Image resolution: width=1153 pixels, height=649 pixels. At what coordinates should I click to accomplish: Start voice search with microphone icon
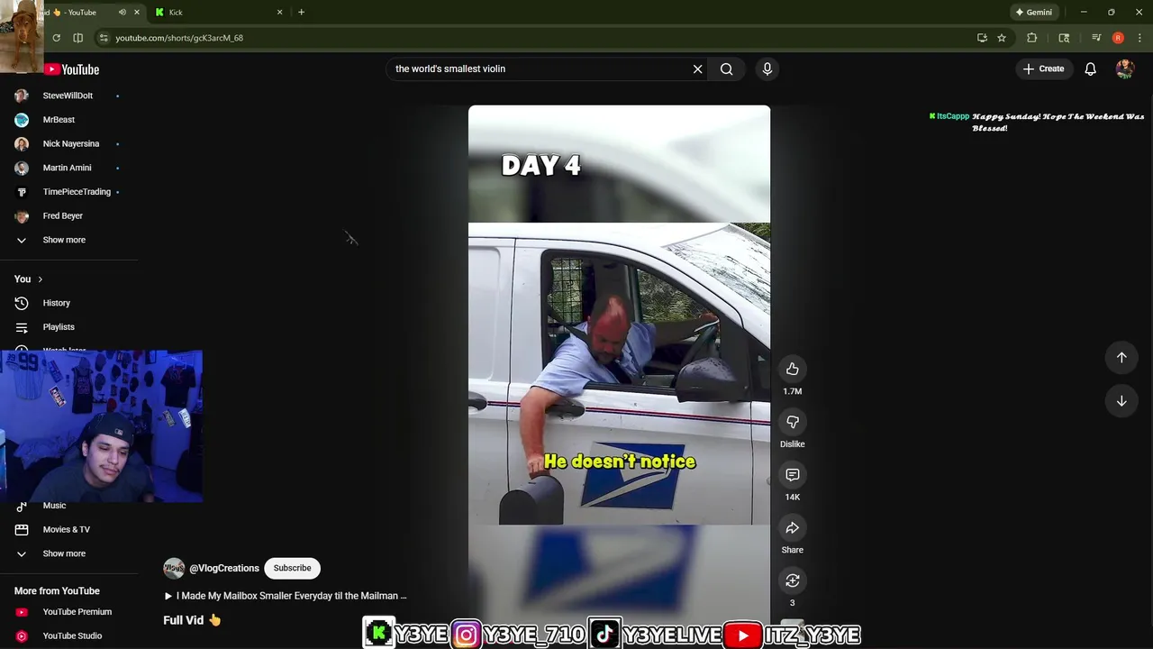(767, 69)
